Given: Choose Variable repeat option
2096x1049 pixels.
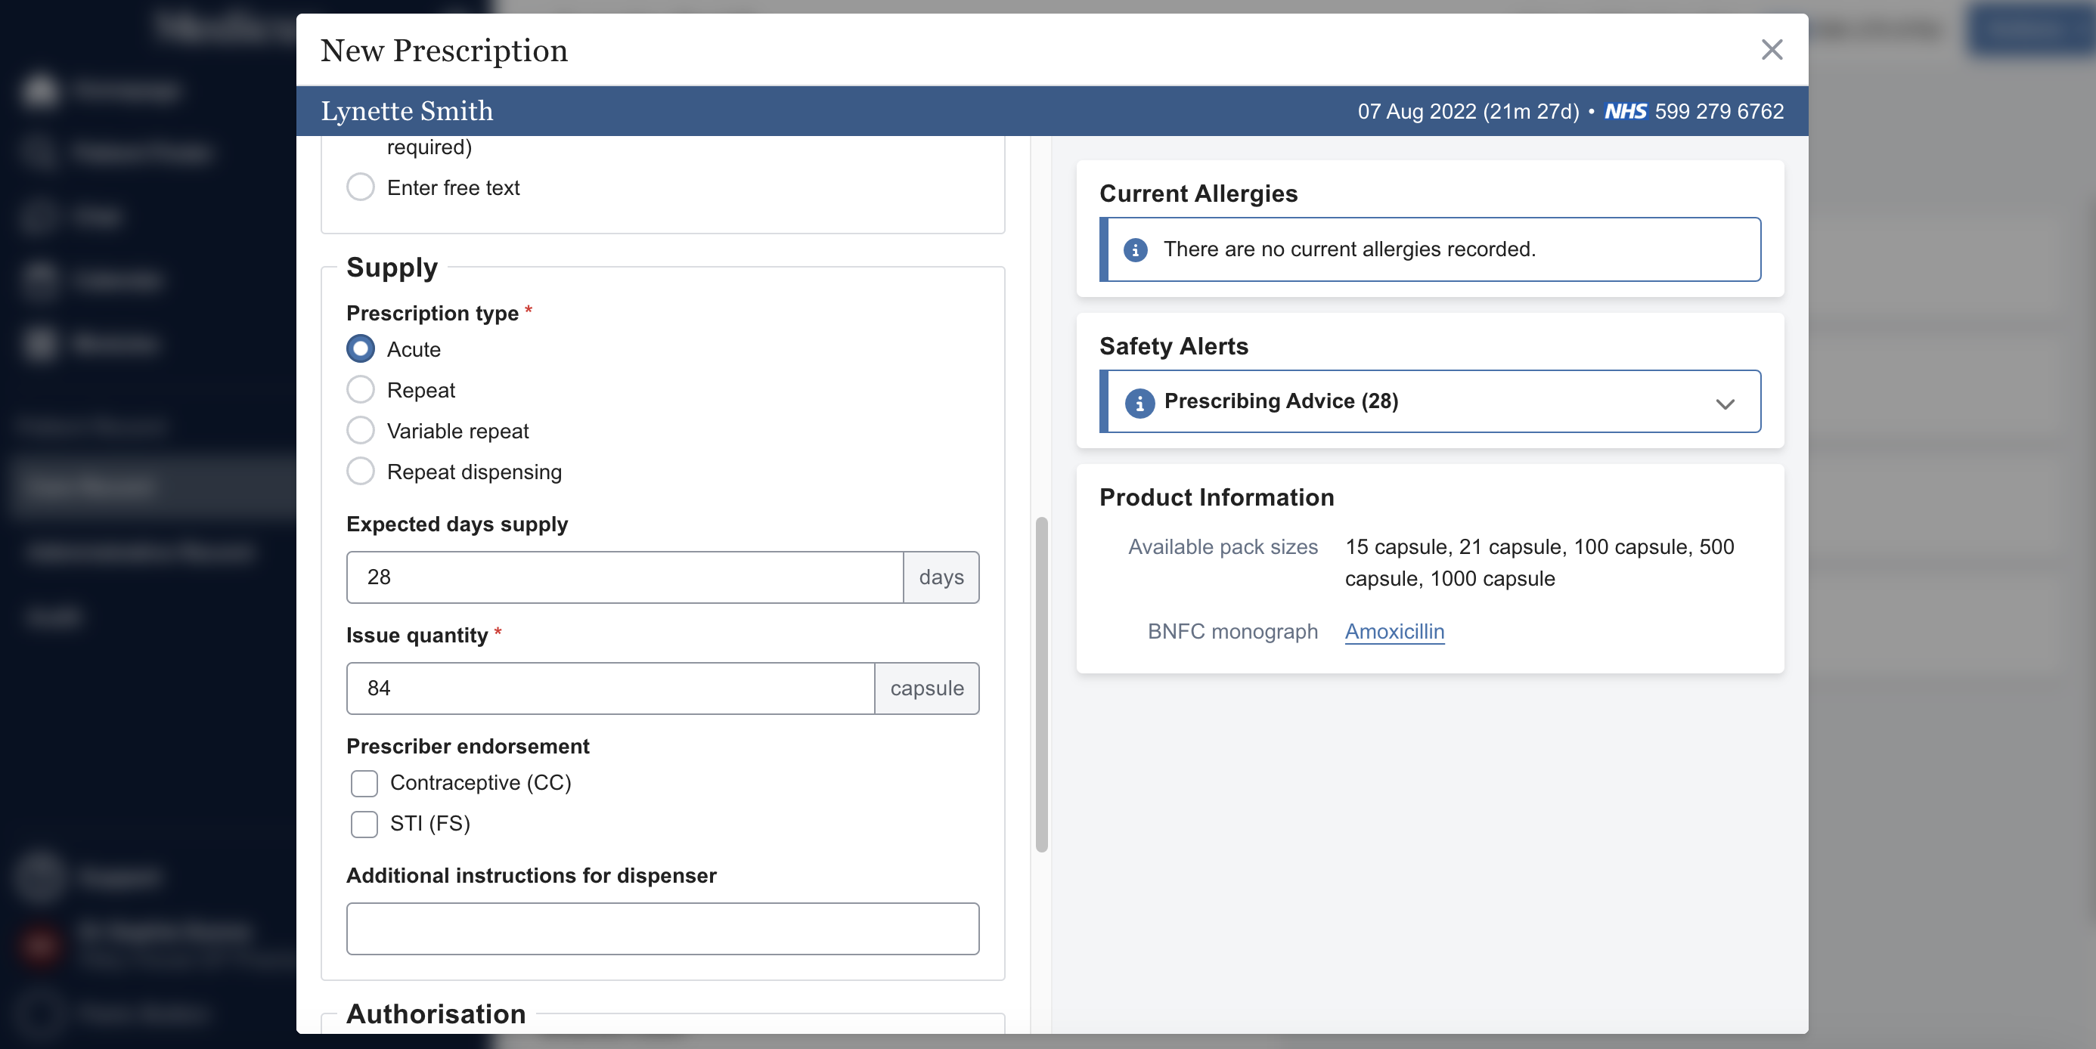Looking at the screenshot, I should (361, 431).
